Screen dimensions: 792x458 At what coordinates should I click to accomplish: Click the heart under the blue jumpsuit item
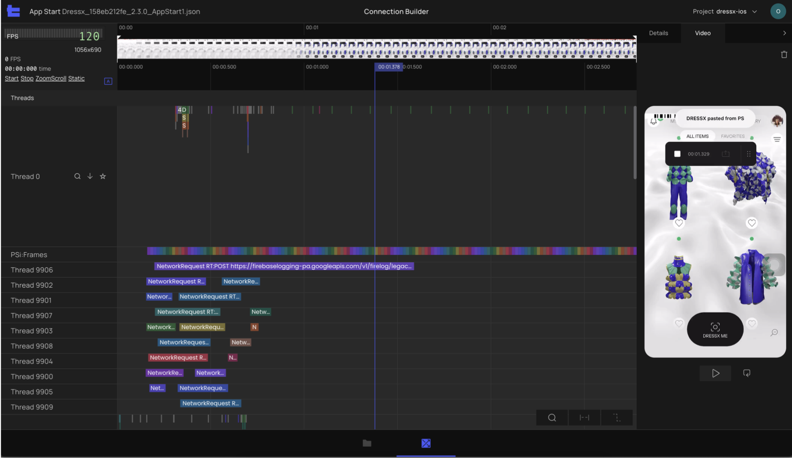pyautogui.click(x=679, y=223)
